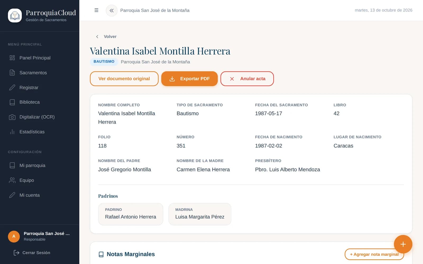Click the Notas Marginales book icon
Image resolution: width=423 pixels, height=264 pixels.
101,254
